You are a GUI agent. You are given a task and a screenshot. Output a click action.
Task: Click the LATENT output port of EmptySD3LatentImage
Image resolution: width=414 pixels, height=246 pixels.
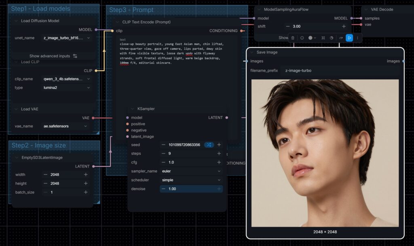click(x=93, y=166)
